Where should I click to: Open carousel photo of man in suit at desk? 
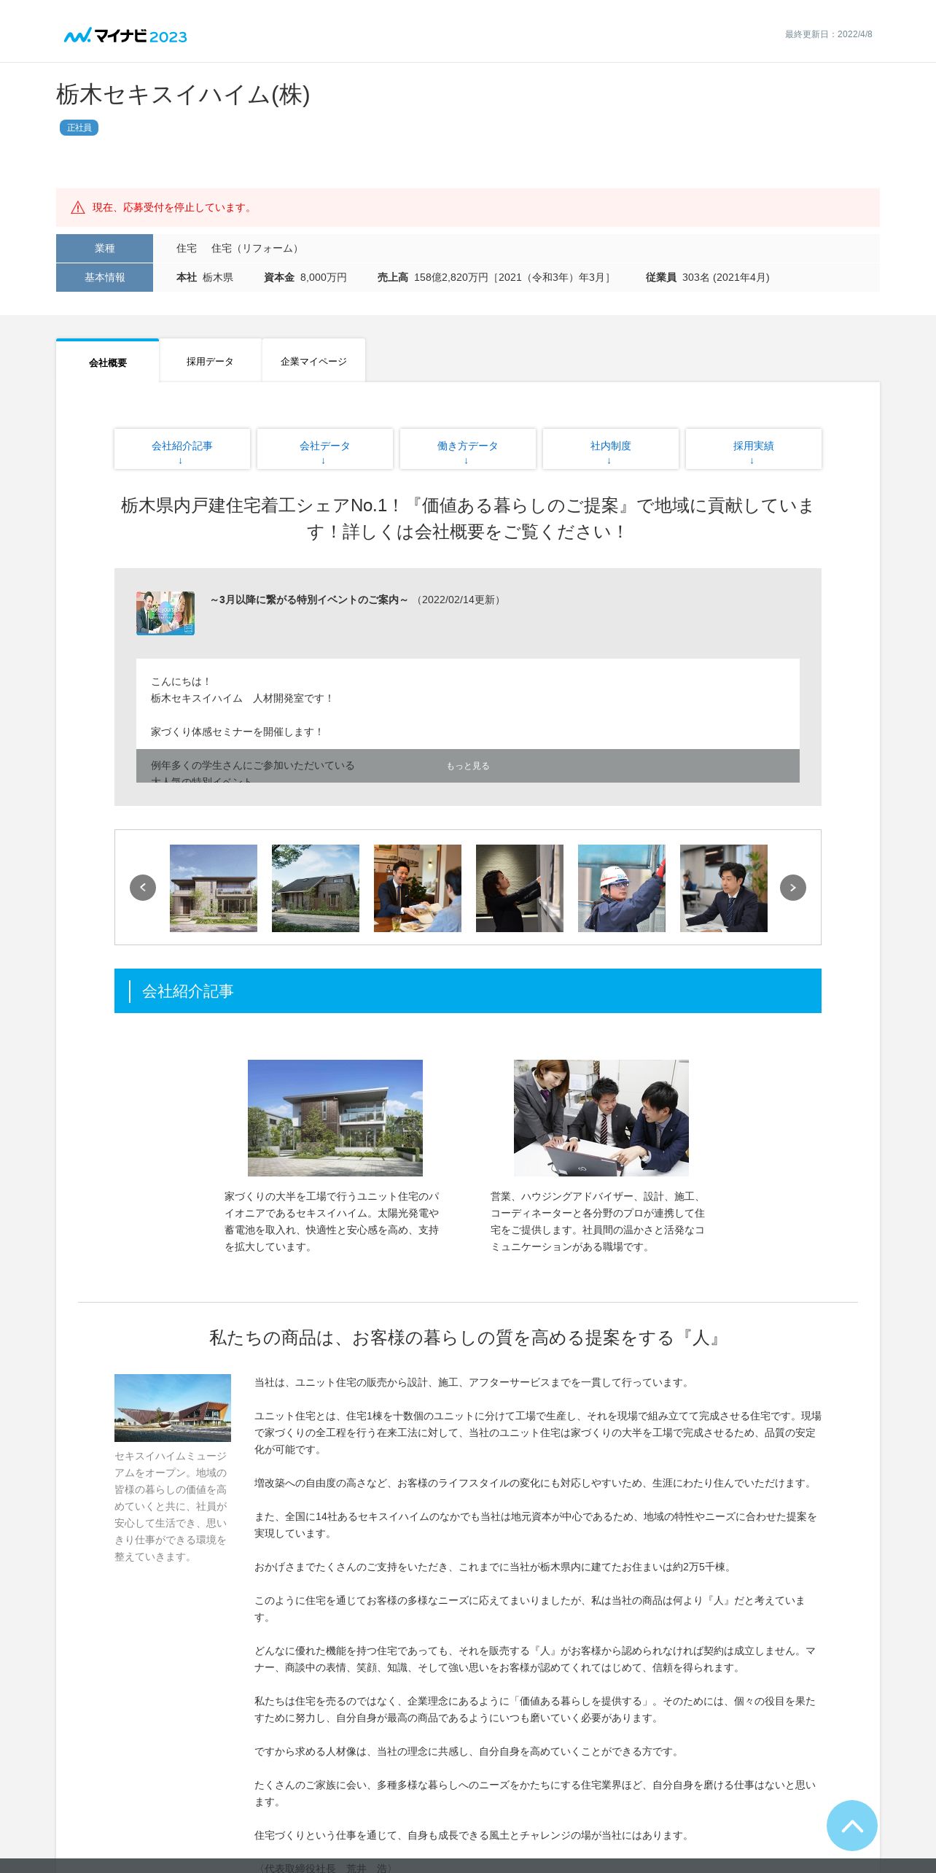724,888
